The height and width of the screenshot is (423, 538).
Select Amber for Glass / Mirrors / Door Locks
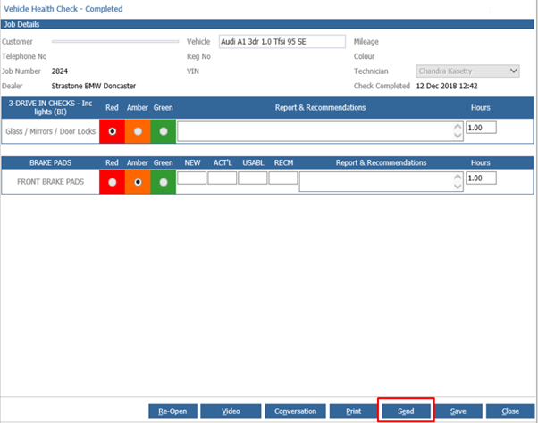pos(138,131)
